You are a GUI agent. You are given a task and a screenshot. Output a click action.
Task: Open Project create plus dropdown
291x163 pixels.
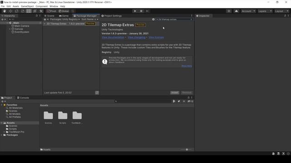[3, 101]
